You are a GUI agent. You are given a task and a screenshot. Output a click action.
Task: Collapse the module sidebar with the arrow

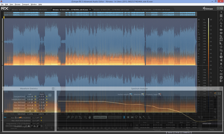point(221,13)
